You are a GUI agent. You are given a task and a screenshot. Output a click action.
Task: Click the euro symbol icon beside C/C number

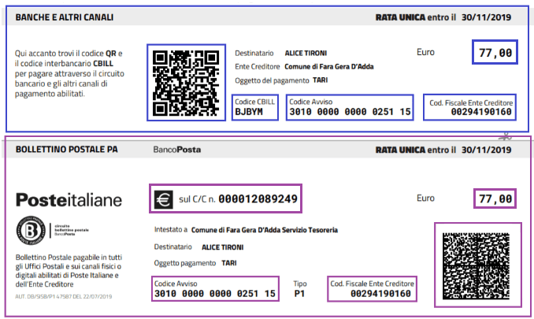164,199
